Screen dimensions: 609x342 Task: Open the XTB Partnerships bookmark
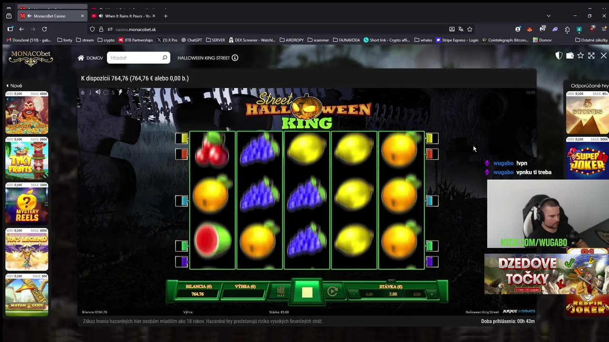tap(136, 40)
